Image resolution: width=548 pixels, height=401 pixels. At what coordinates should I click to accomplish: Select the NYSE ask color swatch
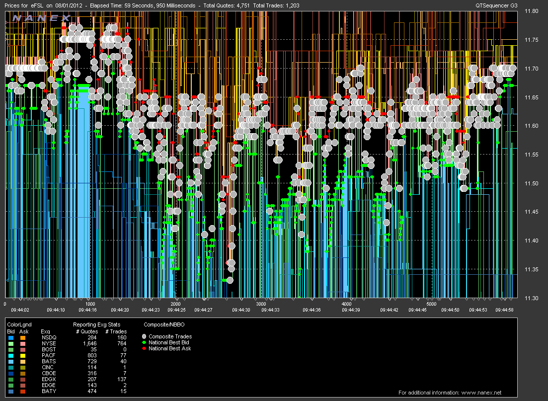coord(23,344)
